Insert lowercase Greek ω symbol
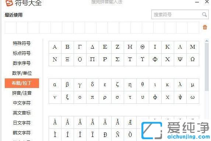This screenshot has height=141, width=211. tap(193, 97)
